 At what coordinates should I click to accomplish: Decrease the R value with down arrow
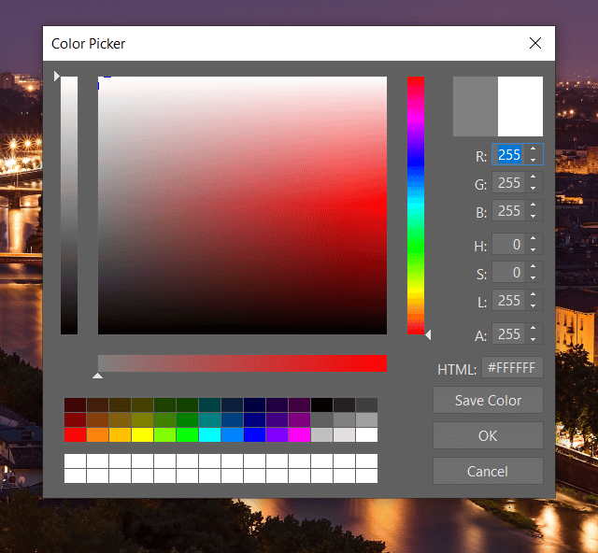click(x=534, y=160)
